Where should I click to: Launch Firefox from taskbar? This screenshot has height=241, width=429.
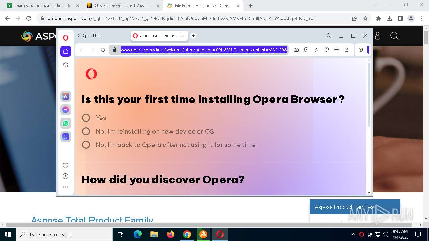coord(171,234)
